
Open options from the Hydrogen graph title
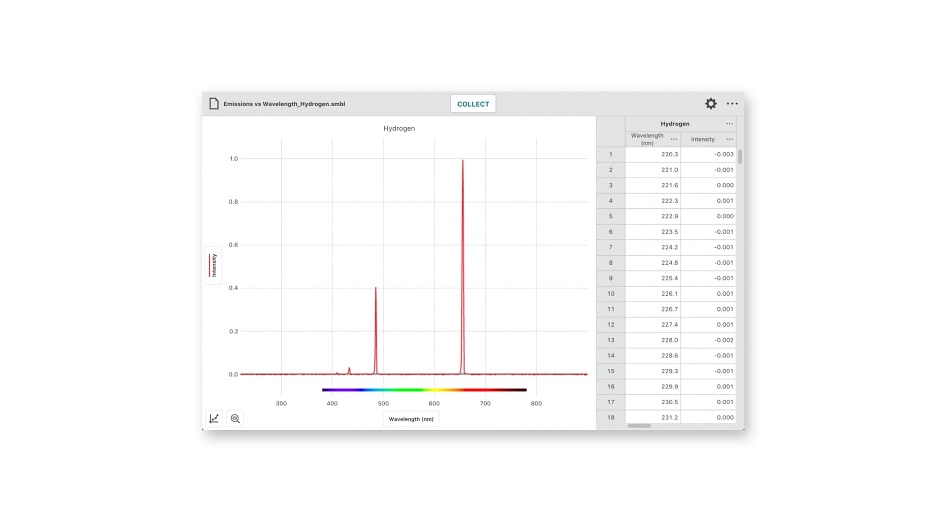click(x=399, y=128)
